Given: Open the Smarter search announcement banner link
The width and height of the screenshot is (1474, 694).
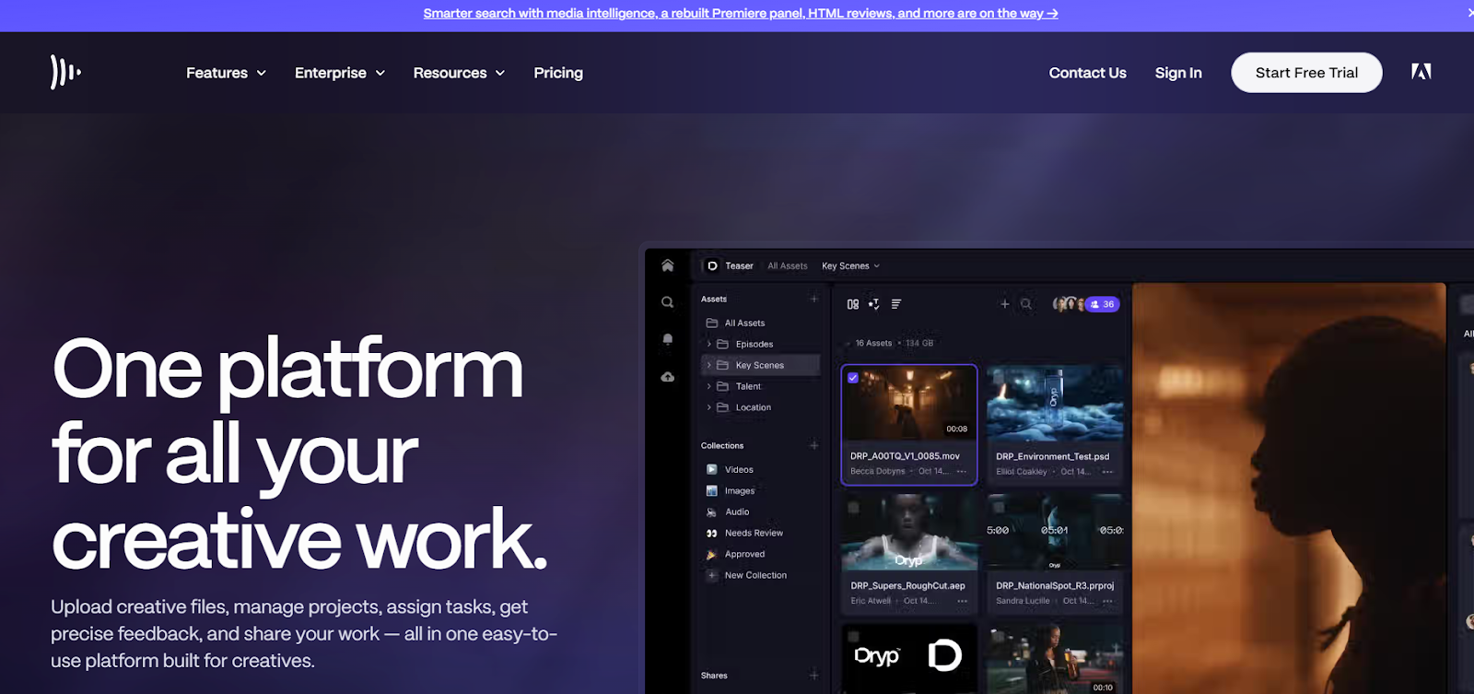Looking at the screenshot, I should [x=741, y=14].
